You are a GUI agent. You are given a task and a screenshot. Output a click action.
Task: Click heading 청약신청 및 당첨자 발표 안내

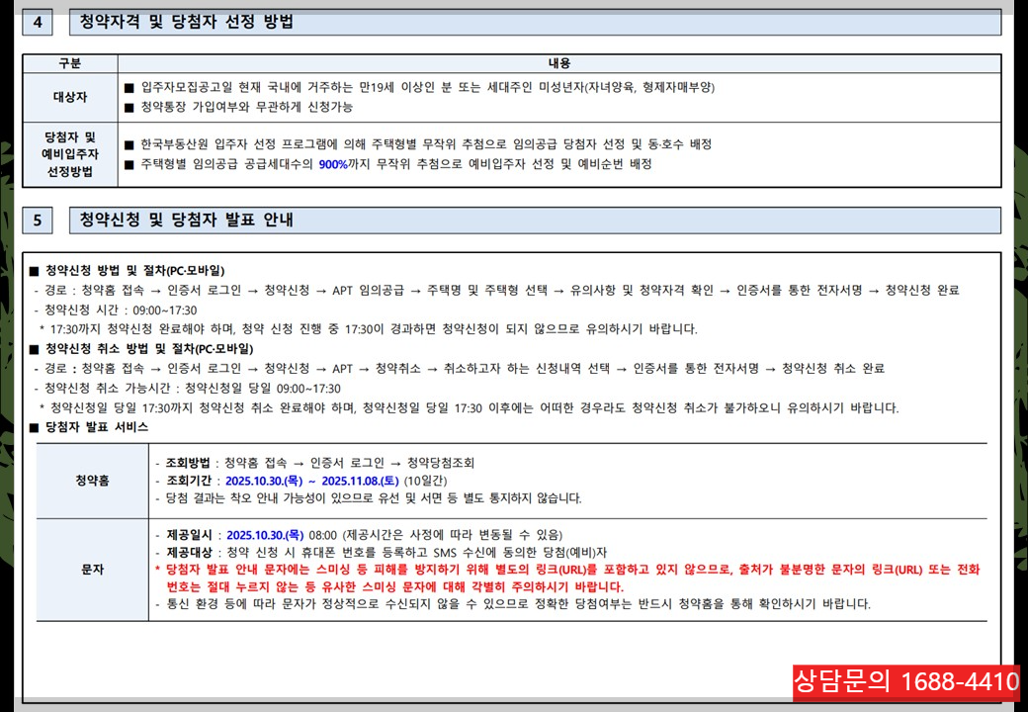tap(186, 221)
